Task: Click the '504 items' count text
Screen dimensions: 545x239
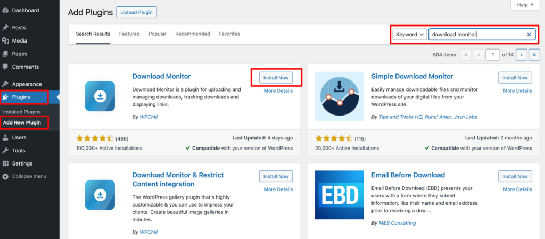Action: pyautogui.click(x=444, y=55)
